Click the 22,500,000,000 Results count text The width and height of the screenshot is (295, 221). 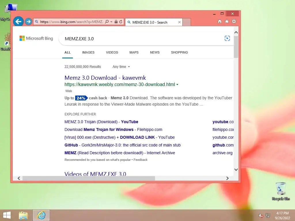click(x=83, y=67)
